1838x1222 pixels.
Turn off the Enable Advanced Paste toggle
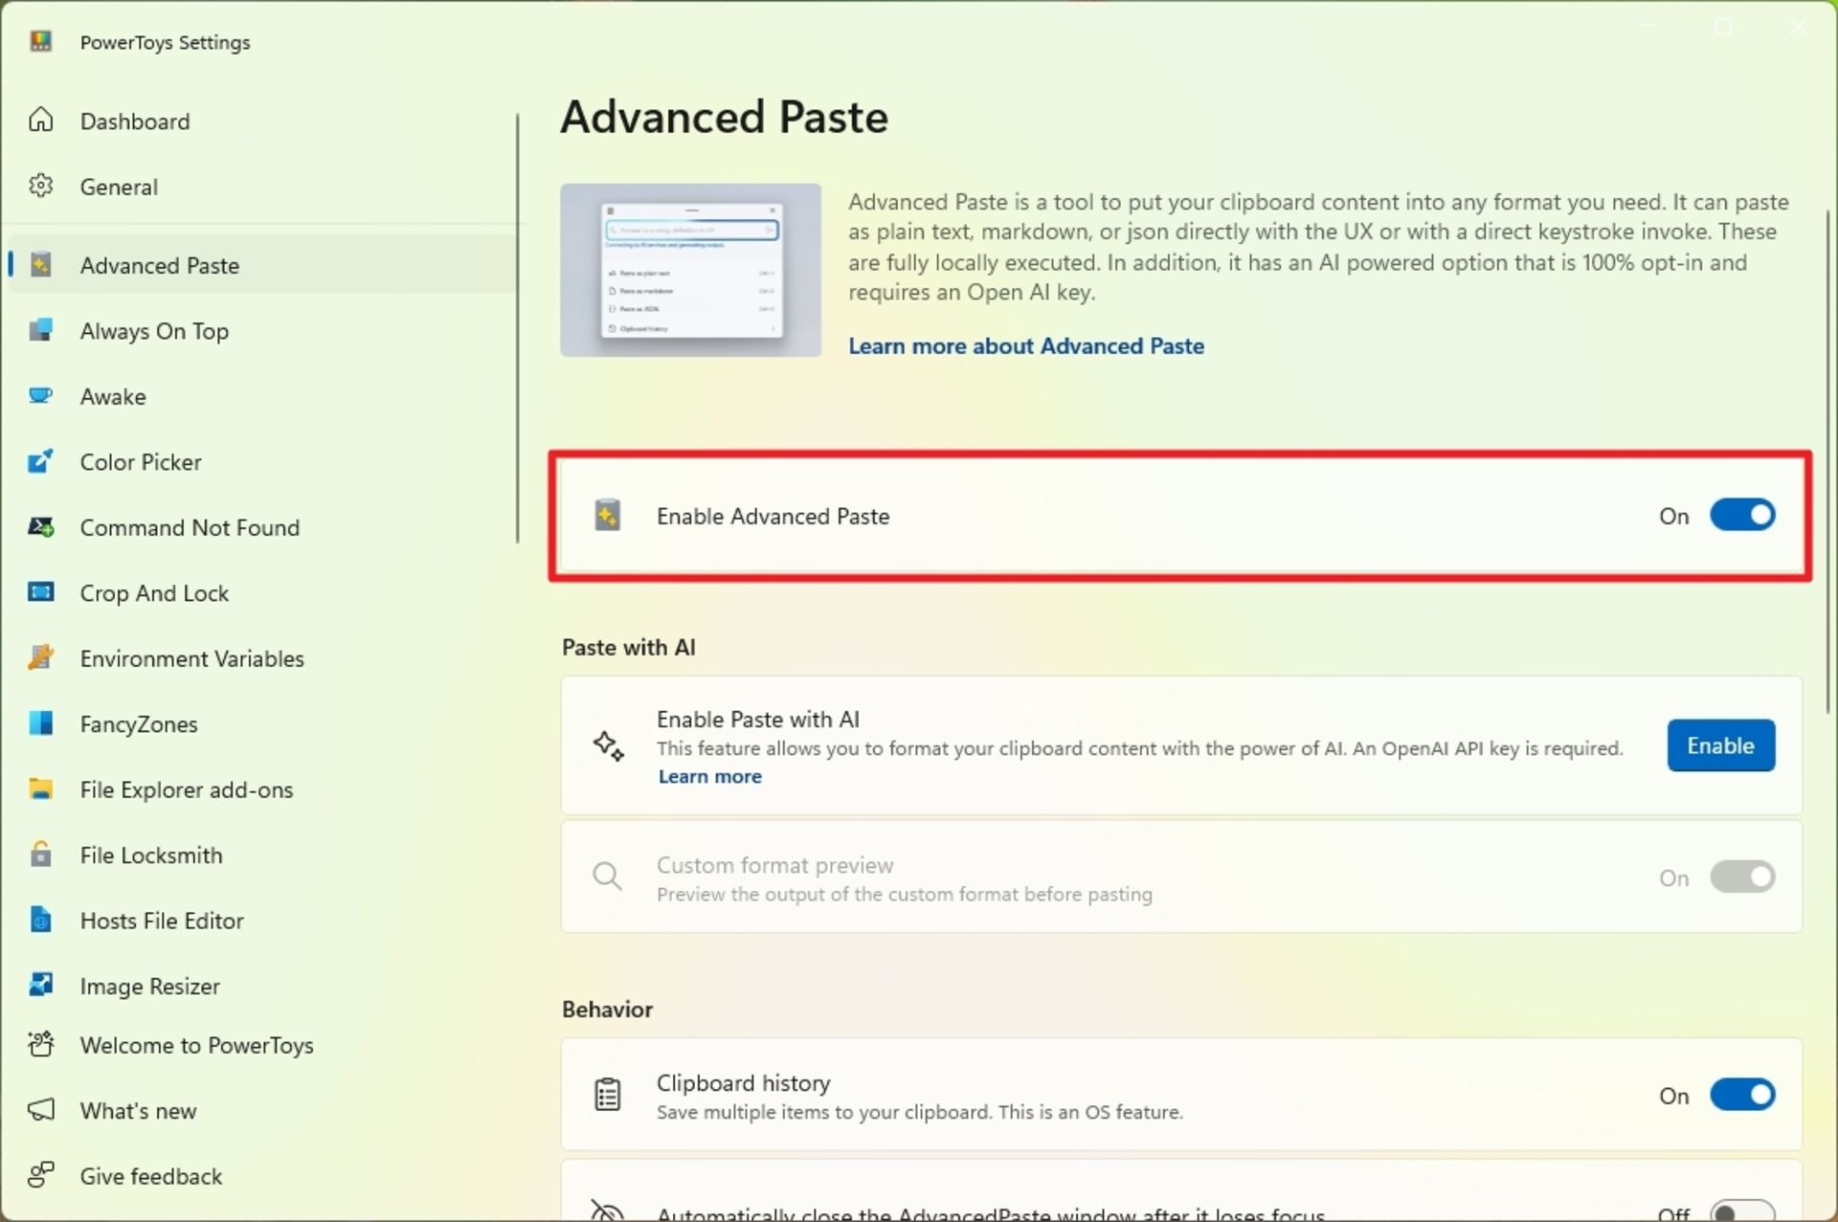tap(1742, 515)
